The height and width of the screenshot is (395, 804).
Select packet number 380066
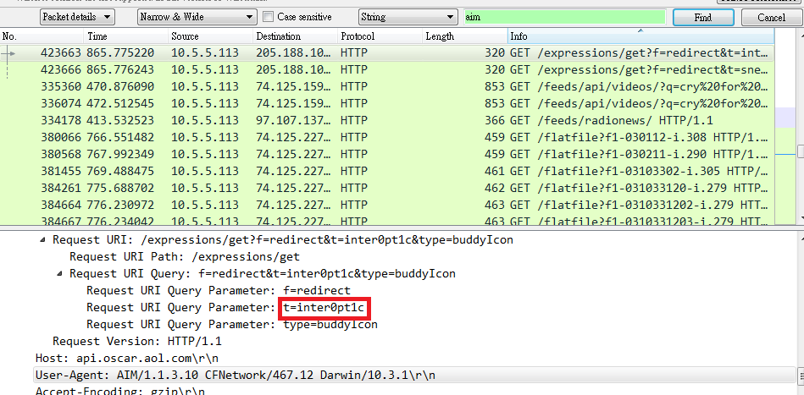[387, 137]
